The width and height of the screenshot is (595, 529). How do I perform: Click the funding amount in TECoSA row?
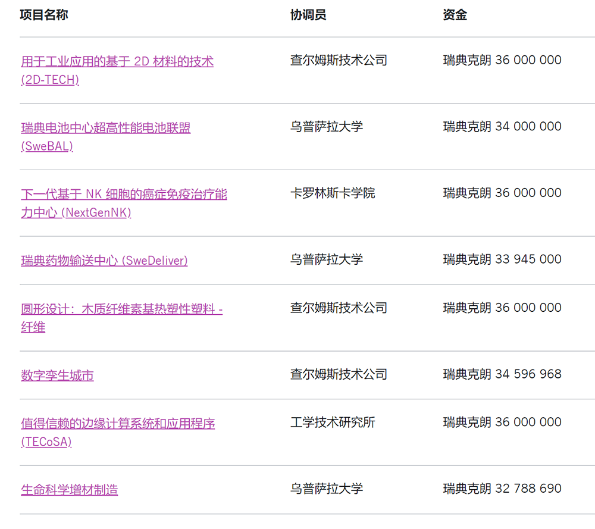point(502,422)
